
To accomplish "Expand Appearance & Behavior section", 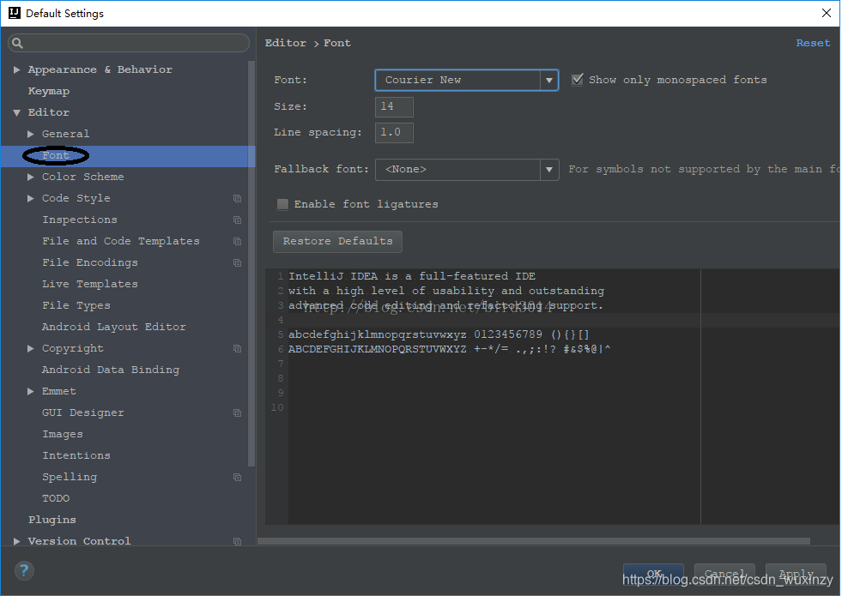I will coord(16,69).
